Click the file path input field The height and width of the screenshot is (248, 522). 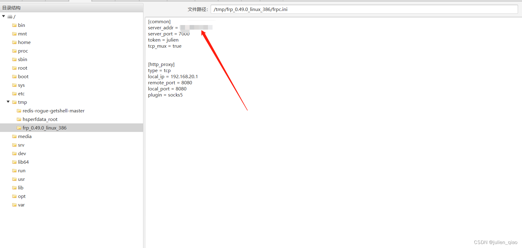click(364, 9)
